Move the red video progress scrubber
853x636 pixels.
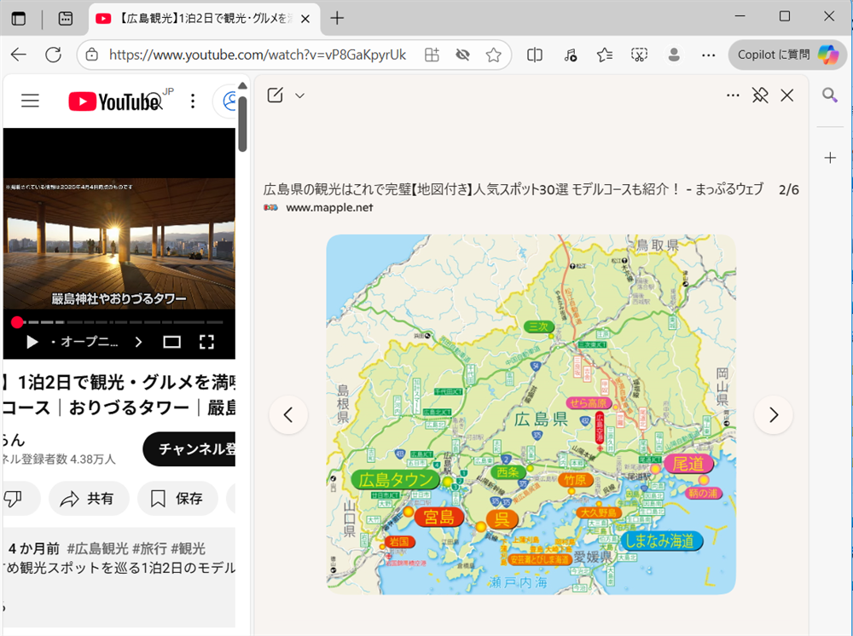pyautogui.click(x=15, y=322)
